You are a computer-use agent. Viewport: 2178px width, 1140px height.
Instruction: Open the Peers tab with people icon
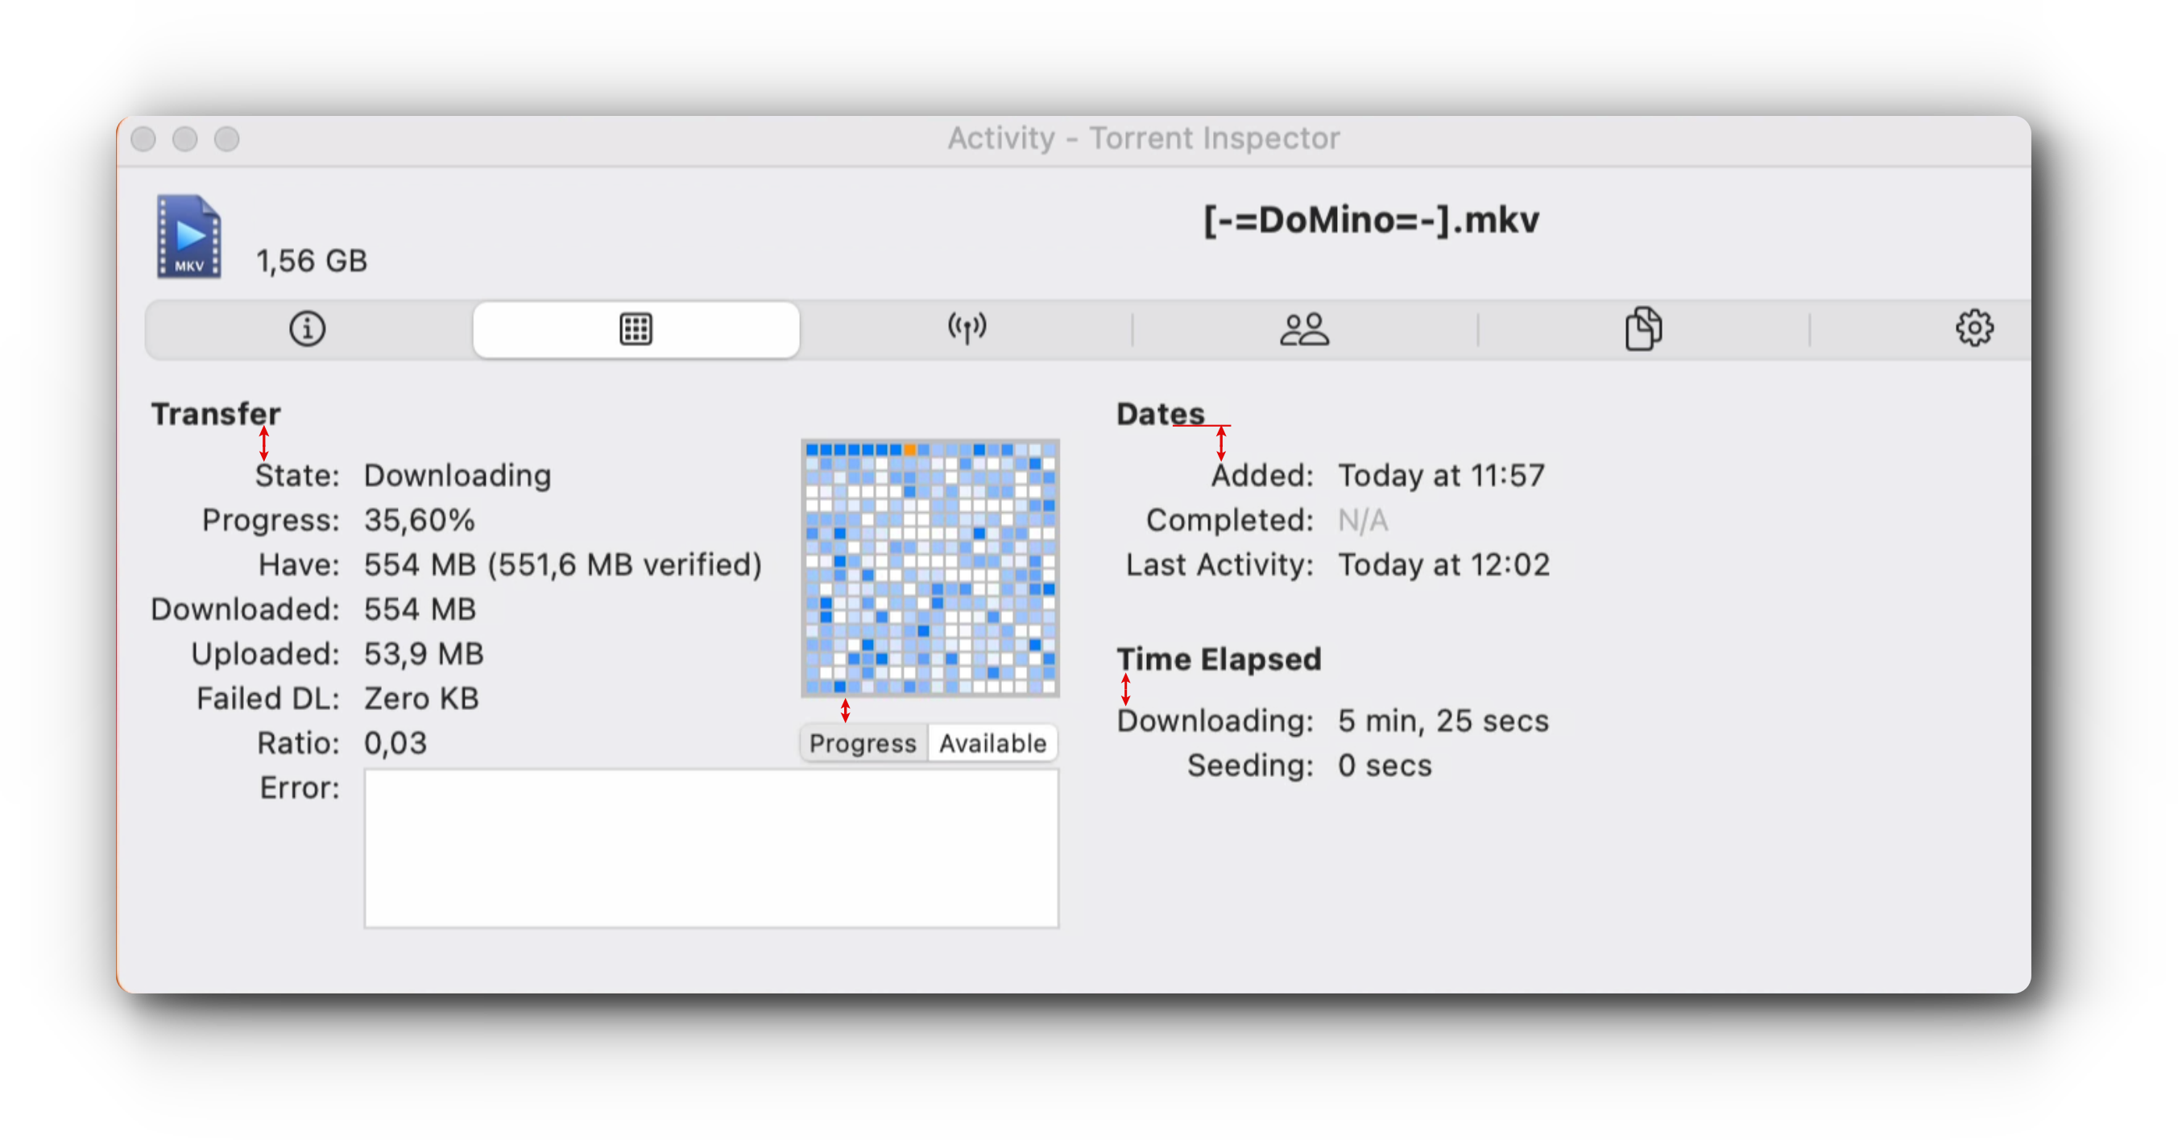[x=1304, y=328]
